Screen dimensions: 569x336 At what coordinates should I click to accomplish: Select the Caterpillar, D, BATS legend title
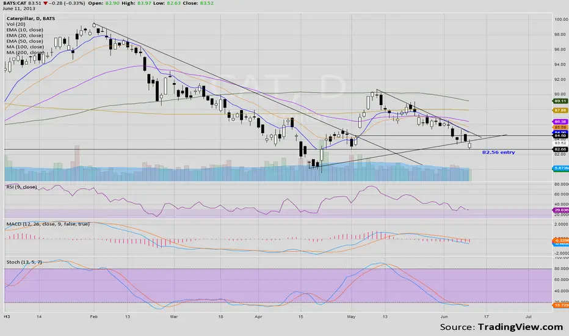coord(31,18)
